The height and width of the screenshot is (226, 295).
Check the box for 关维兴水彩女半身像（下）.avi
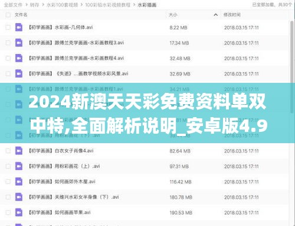pos(8,197)
